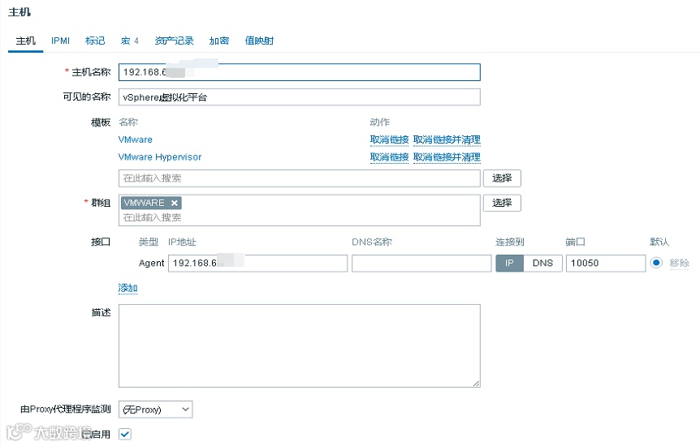Viewport: 700px width, 446px height.
Task: Focus the port field showing 10050
Action: pyautogui.click(x=606, y=263)
